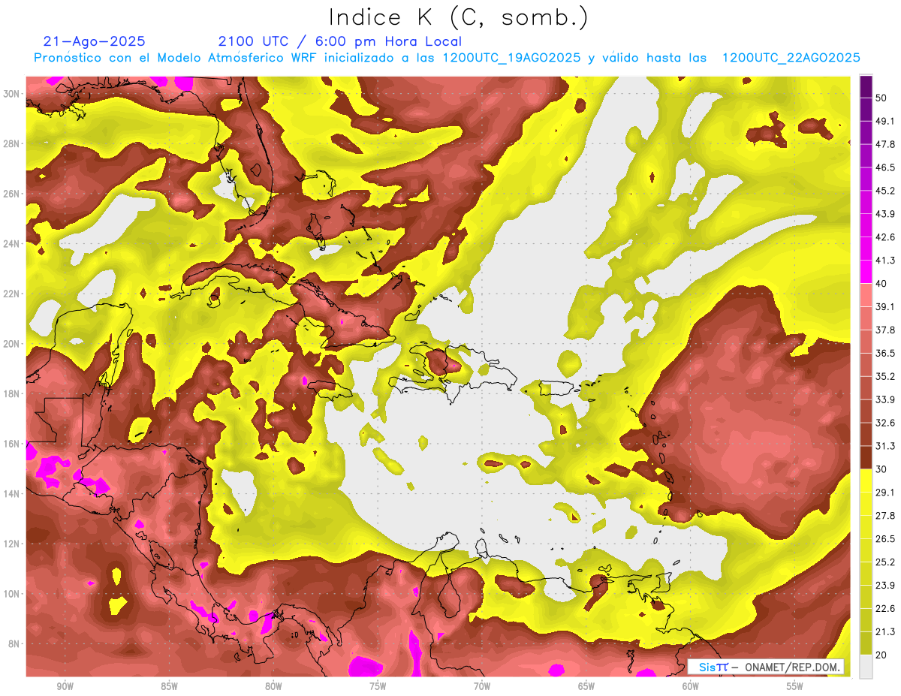Click the '8N' latitude axis label
Image resolution: width=901 pixels, height=696 pixels.
tap(15, 644)
